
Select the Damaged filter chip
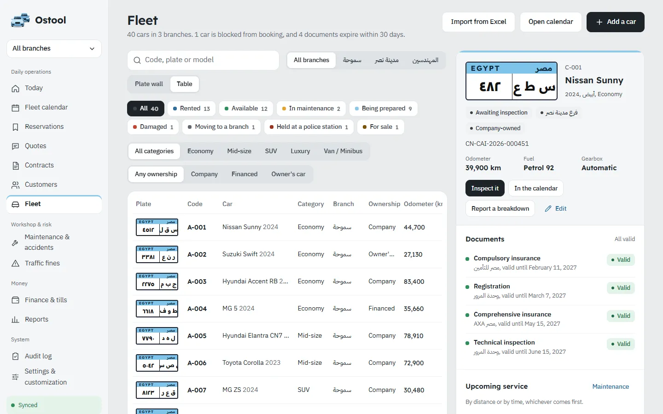pyautogui.click(x=153, y=127)
